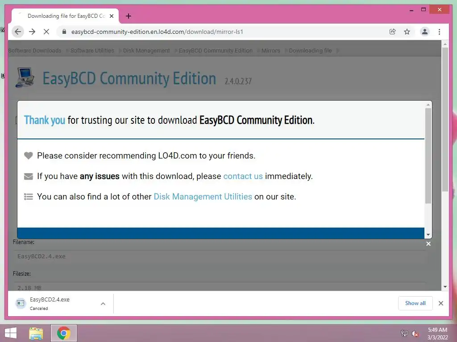View site lock information icon
The height and width of the screenshot is (342, 457).
tap(64, 32)
